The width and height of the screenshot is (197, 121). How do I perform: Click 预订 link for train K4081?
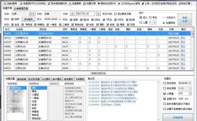[x=183, y=46]
